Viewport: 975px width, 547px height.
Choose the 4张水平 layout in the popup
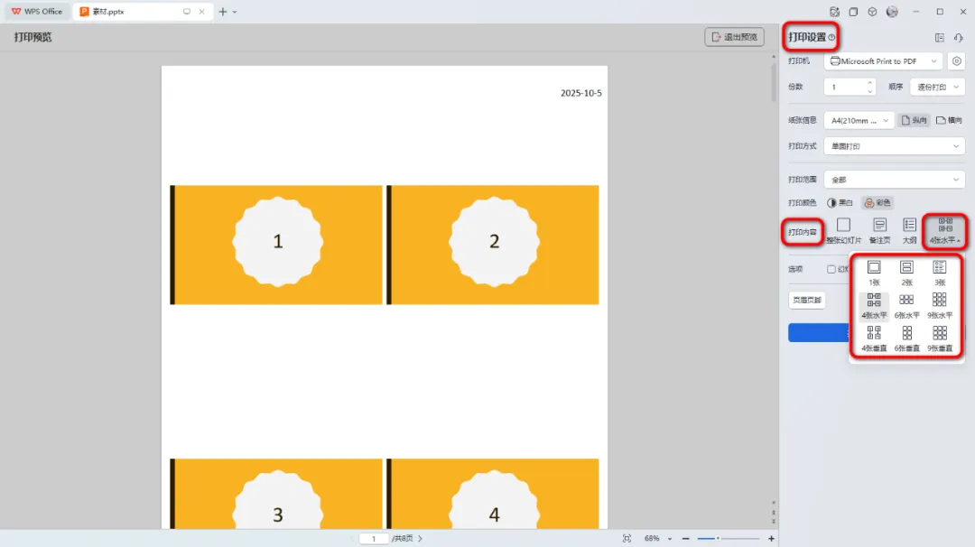pos(874,306)
